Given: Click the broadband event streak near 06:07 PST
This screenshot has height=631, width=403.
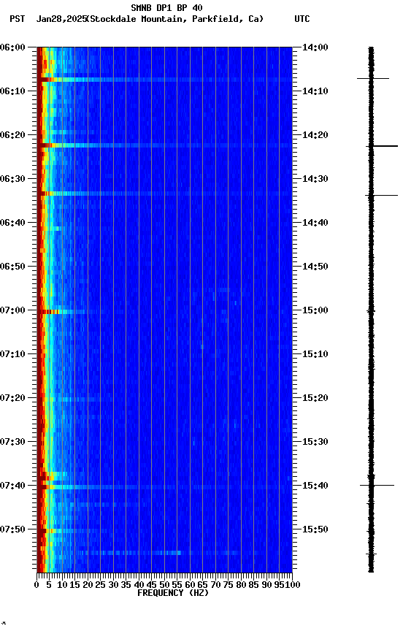Looking at the screenshot, I should pos(164,80).
